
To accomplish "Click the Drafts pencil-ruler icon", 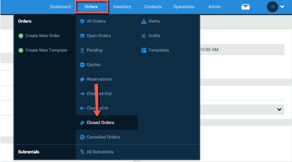I will 144,36.
